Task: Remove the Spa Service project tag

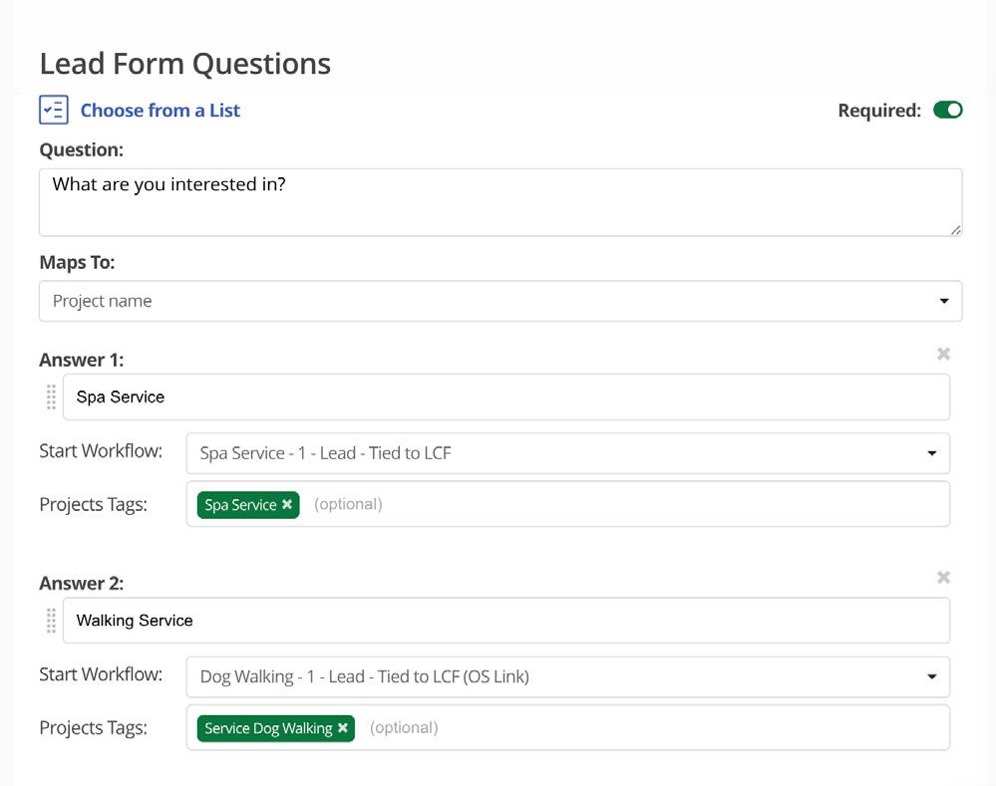Action: pyautogui.click(x=287, y=505)
